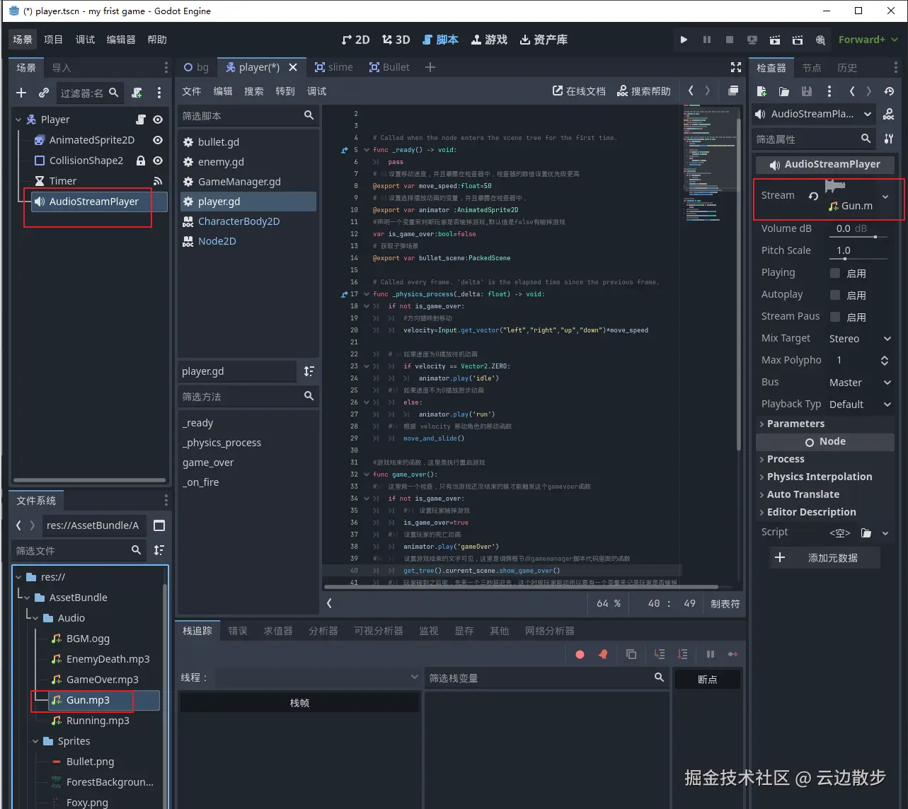
Task: Open the AudioStreamPlayer documentation icon
Action: [x=889, y=114]
